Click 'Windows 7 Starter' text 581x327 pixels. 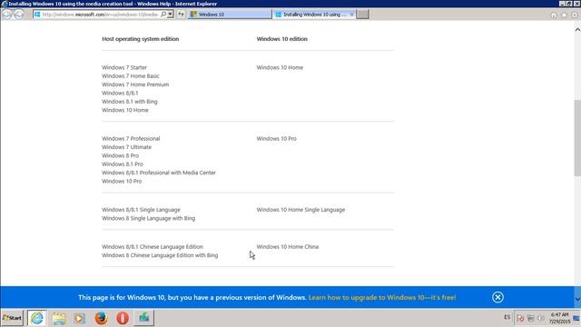click(x=124, y=67)
